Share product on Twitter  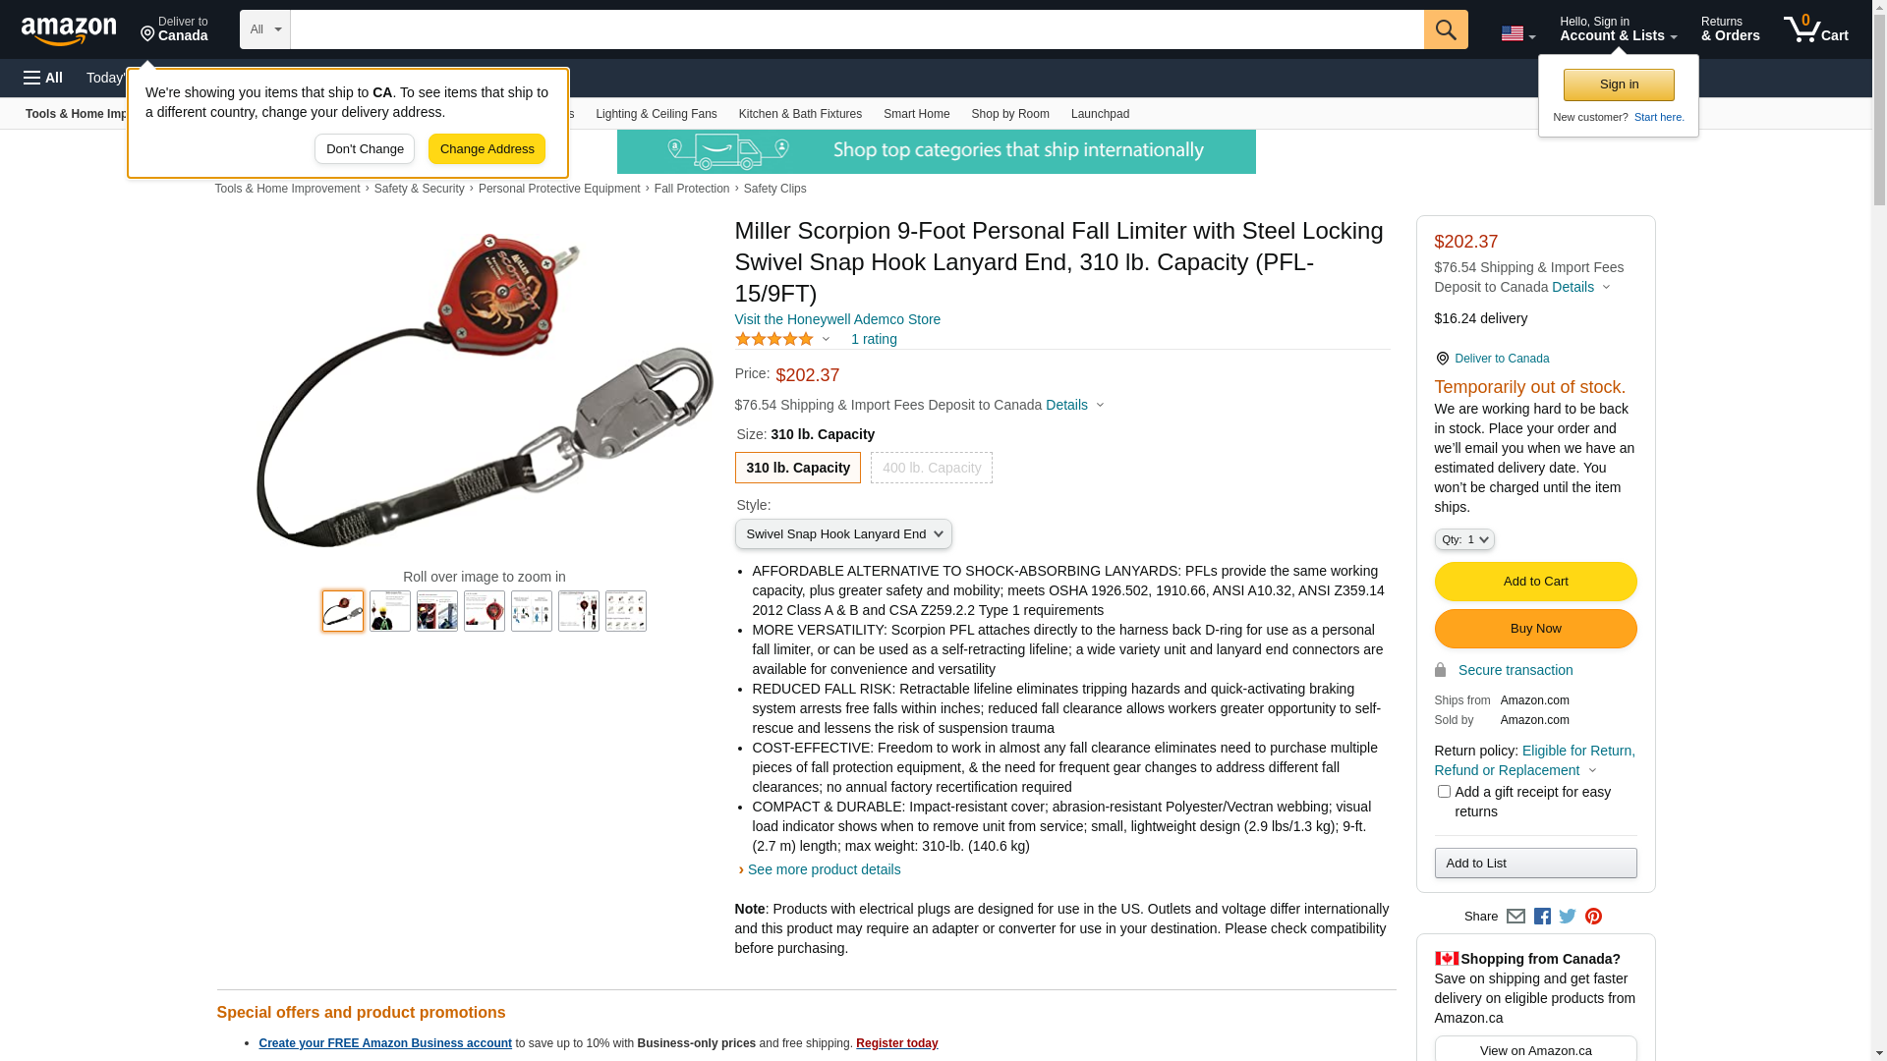click(1568, 916)
